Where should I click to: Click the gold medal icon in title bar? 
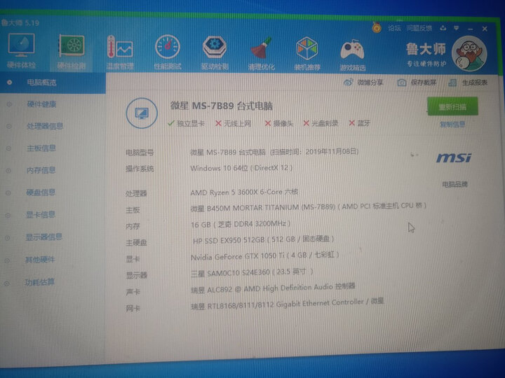(x=377, y=28)
